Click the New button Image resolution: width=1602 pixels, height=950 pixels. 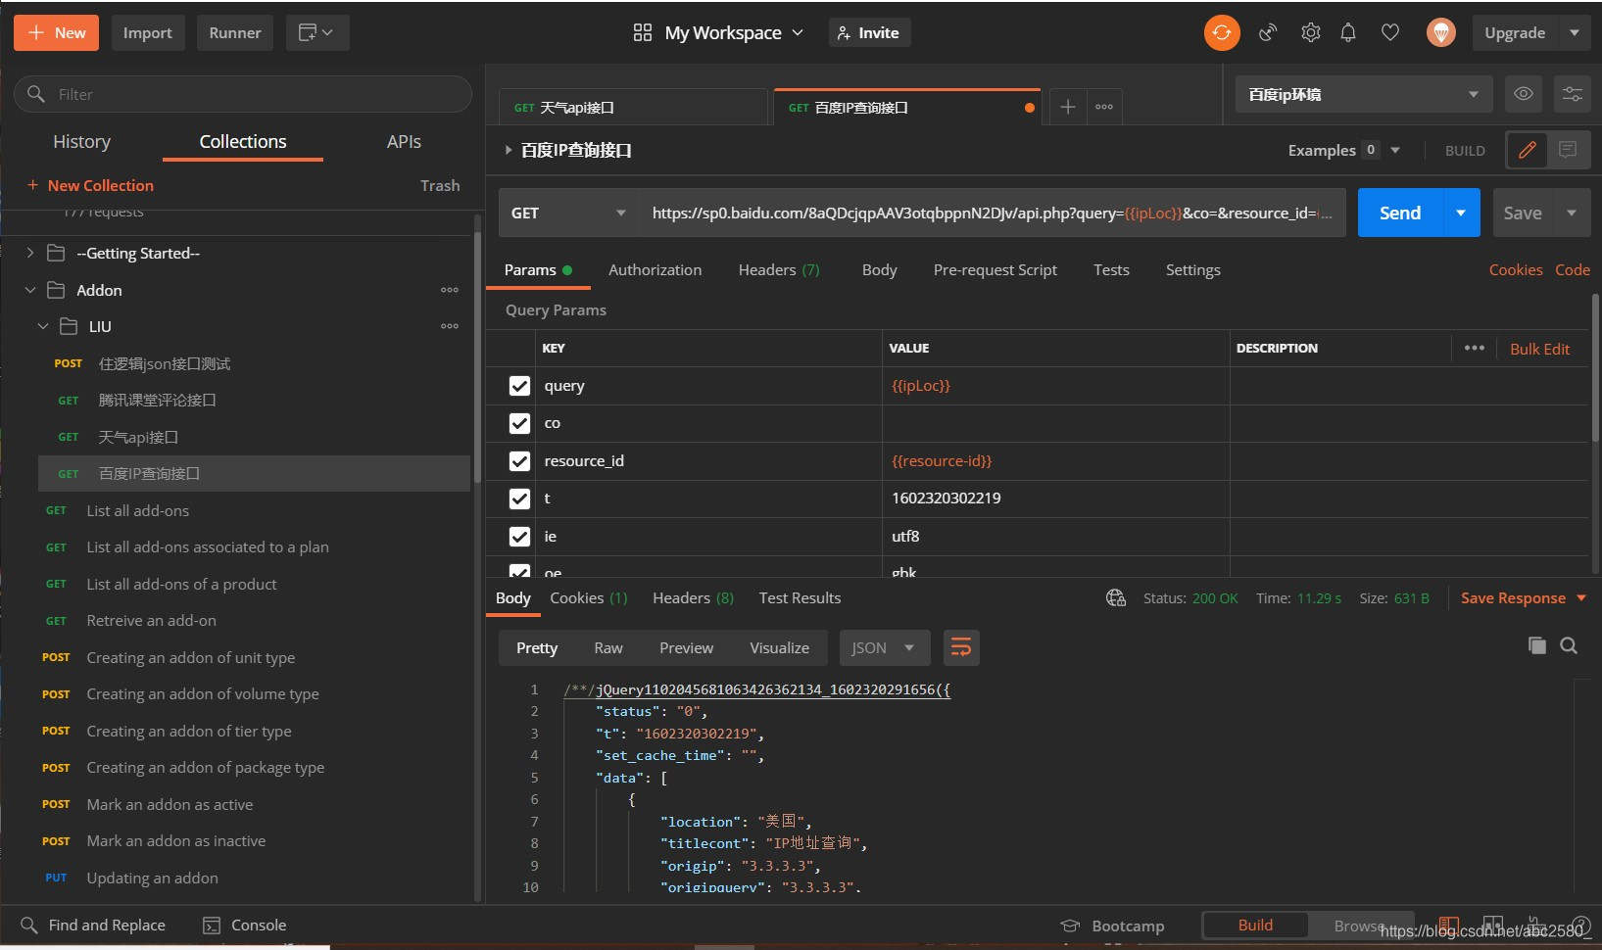[x=57, y=32]
